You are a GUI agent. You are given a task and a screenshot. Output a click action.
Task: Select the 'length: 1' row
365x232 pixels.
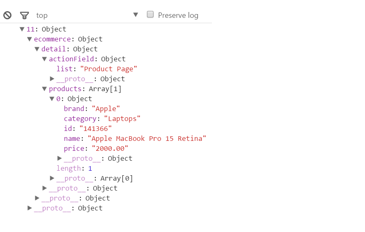(74, 168)
